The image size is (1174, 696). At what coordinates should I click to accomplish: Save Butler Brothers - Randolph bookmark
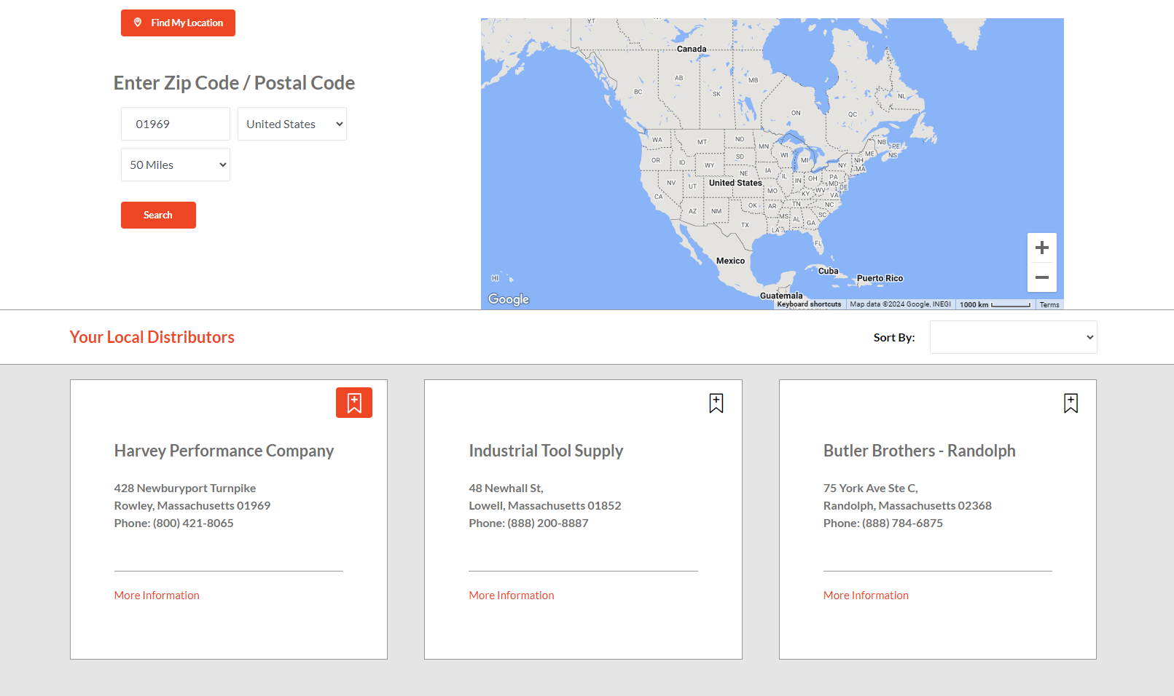click(x=1071, y=403)
